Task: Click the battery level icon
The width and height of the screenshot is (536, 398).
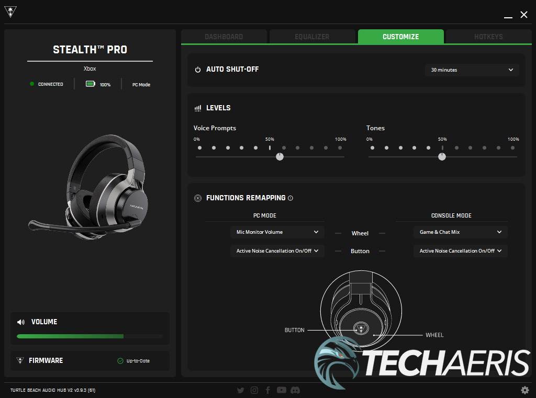Action: (90, 84)
